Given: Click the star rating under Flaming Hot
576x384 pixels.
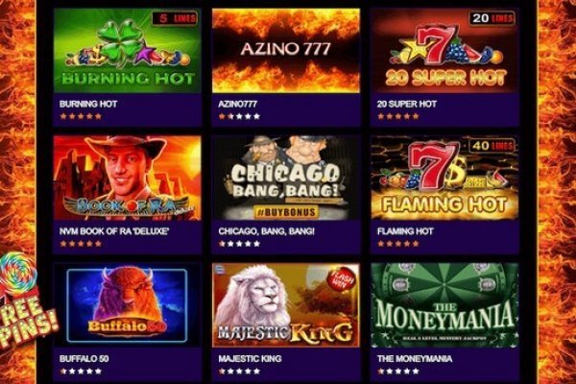Looking at the screenshot, I should 398,244.
